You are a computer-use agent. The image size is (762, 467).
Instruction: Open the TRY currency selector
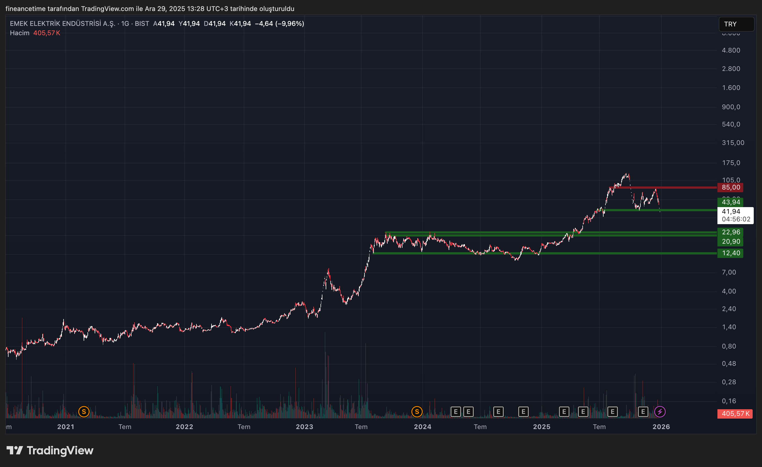[x=736, y=24]
